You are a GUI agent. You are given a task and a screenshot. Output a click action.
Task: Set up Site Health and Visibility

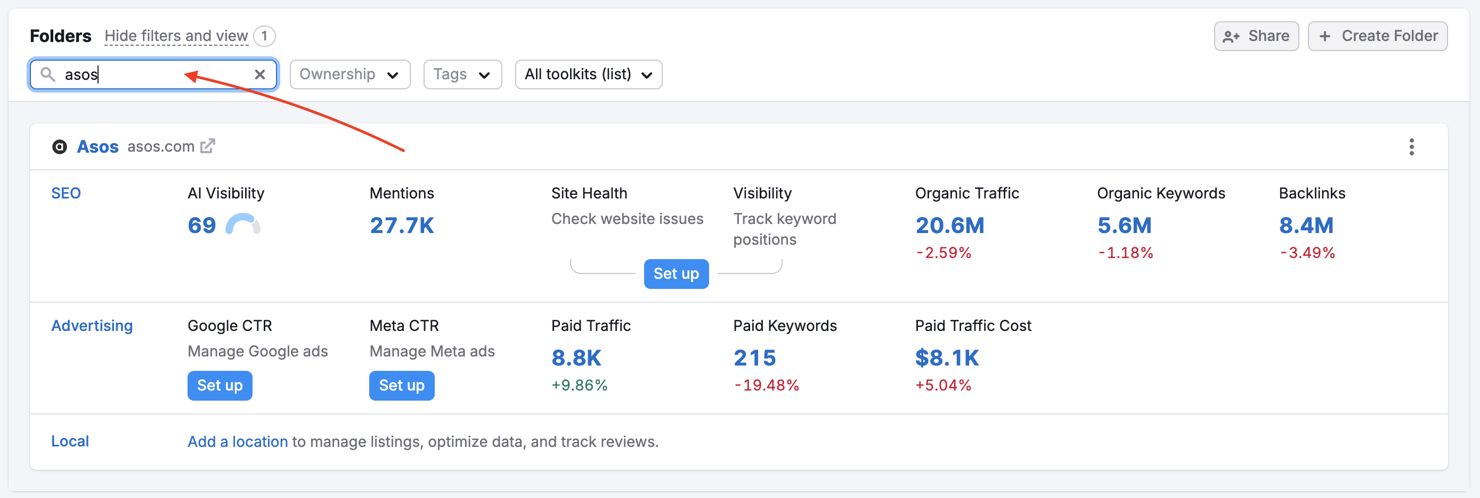(676, 273)
